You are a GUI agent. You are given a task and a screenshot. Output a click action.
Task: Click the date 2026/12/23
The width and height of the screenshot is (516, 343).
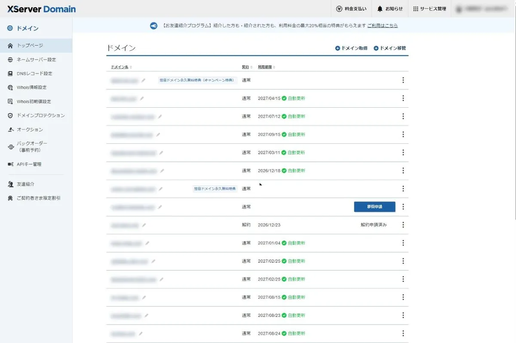[x=269, y=225]
